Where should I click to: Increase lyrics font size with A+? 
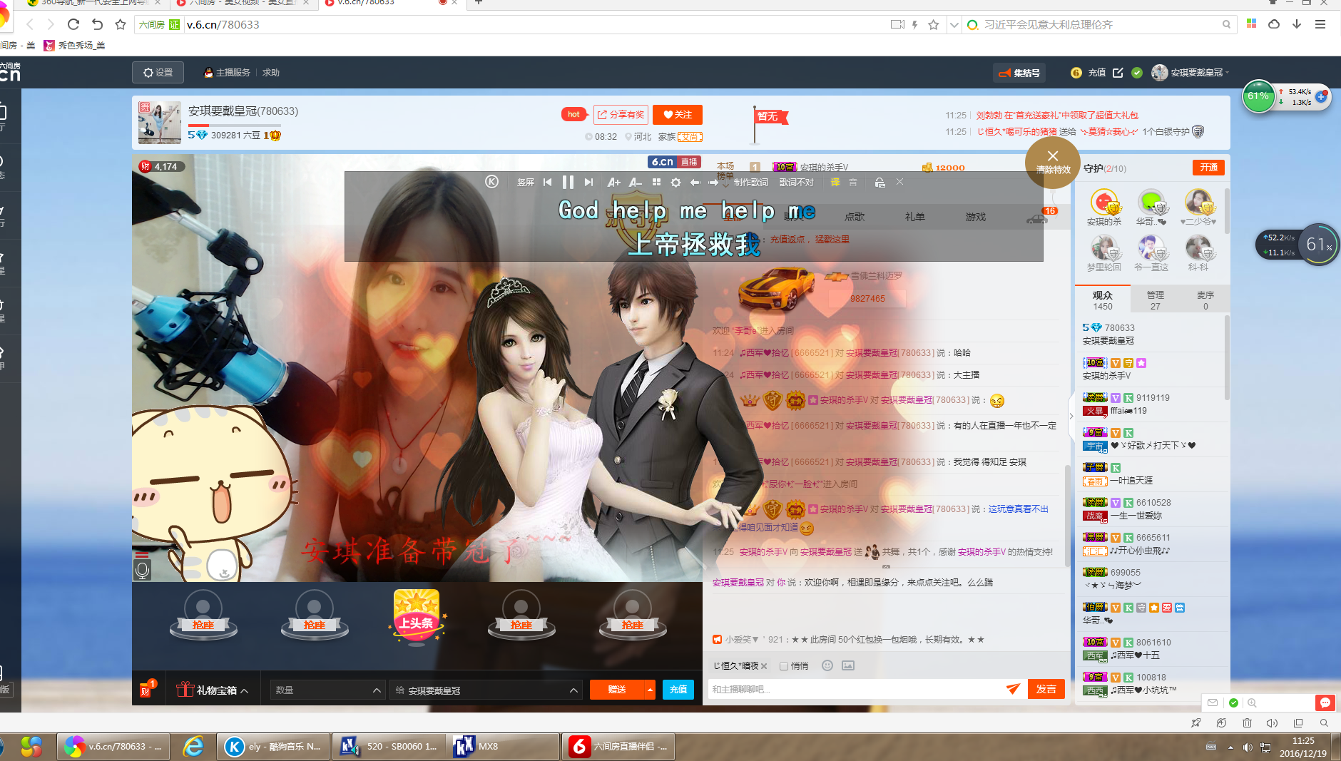[613, 183]
